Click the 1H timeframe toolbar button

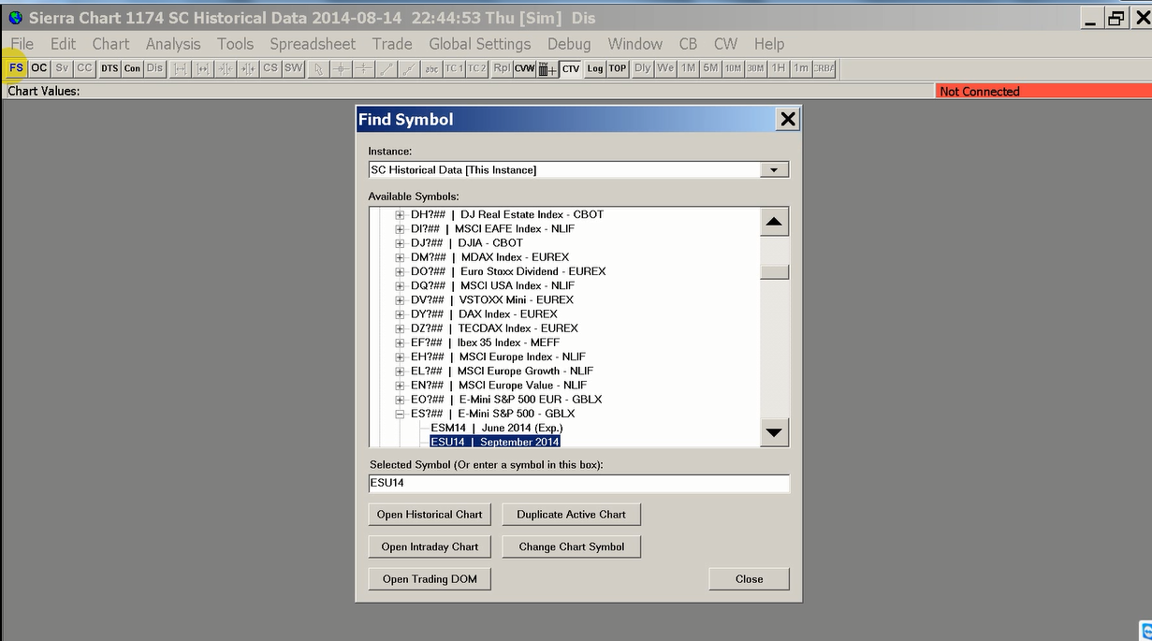[x=778, y=68]
